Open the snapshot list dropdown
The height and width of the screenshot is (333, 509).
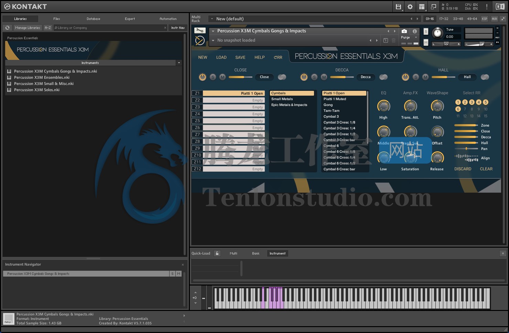pos(213,40)
